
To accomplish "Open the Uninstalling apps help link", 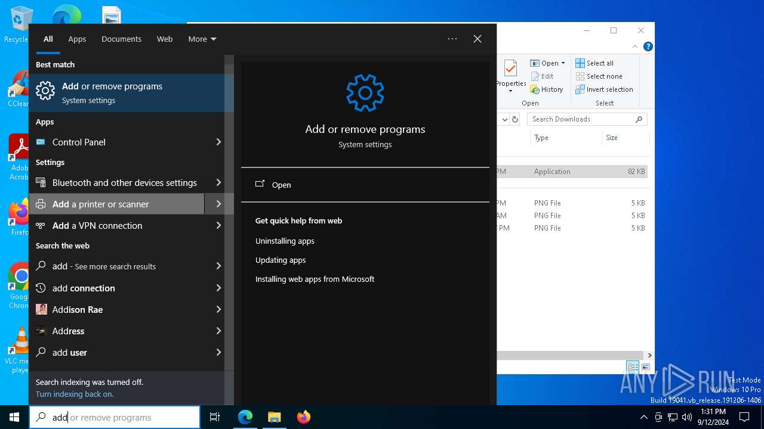I will coord(285,241).
